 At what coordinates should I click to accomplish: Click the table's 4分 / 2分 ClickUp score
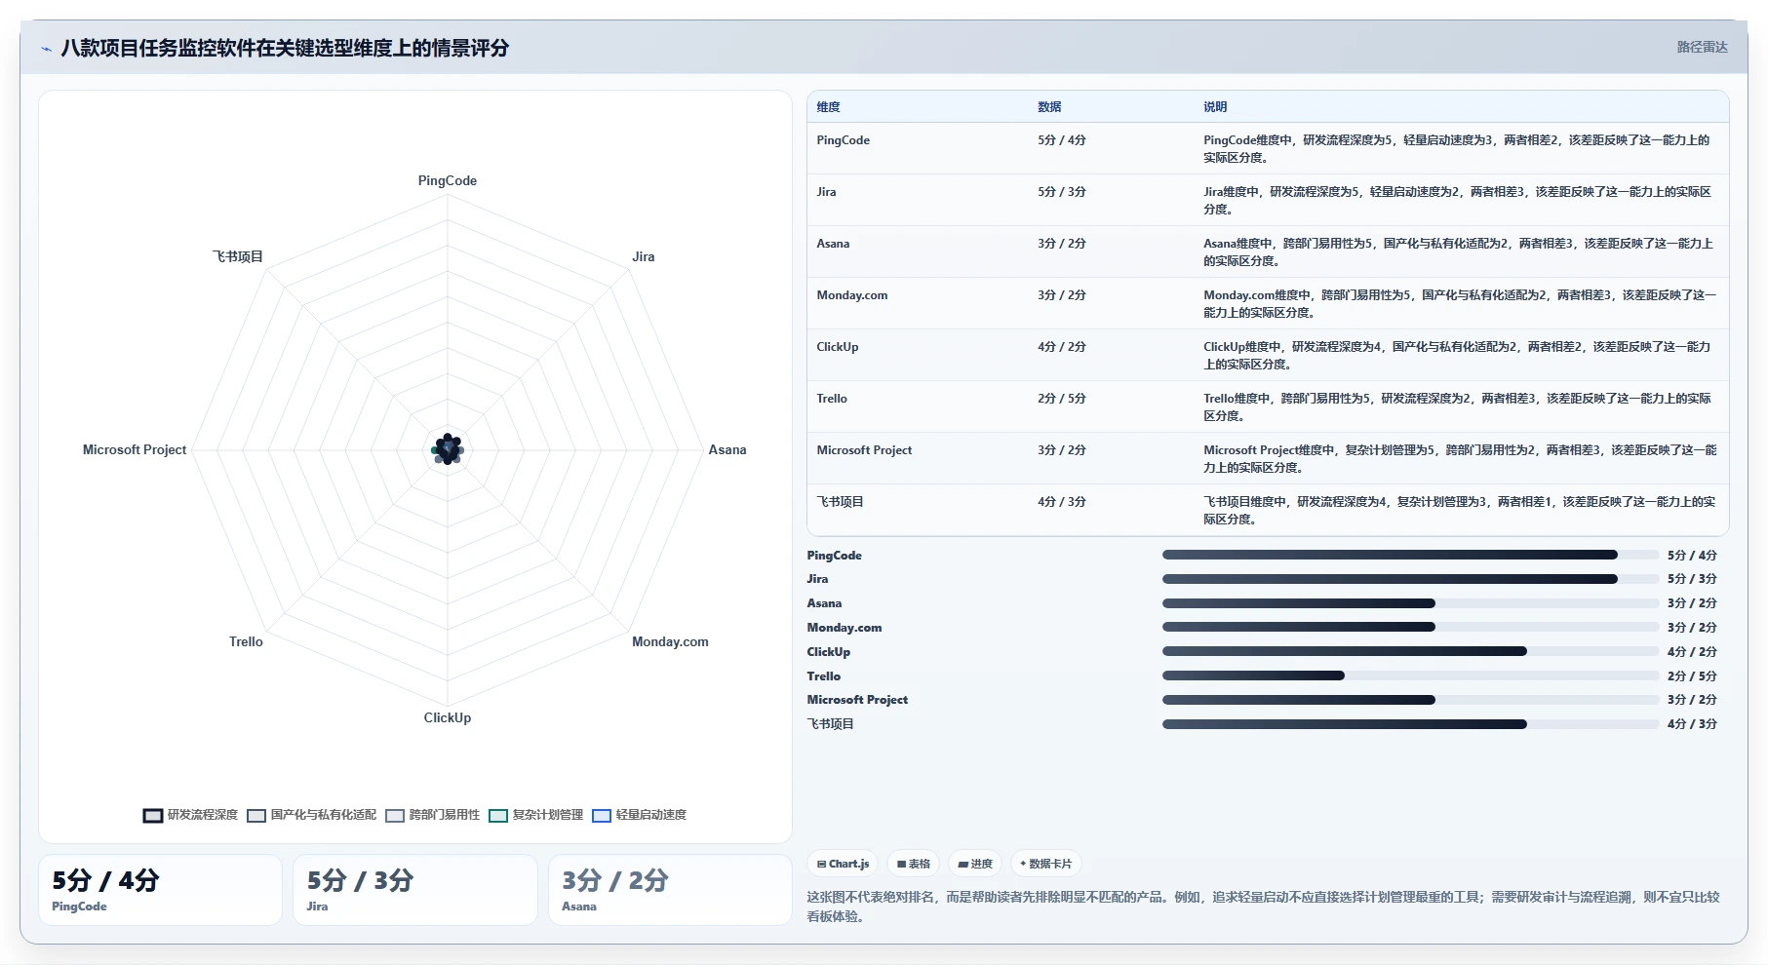coord(1062,347)
